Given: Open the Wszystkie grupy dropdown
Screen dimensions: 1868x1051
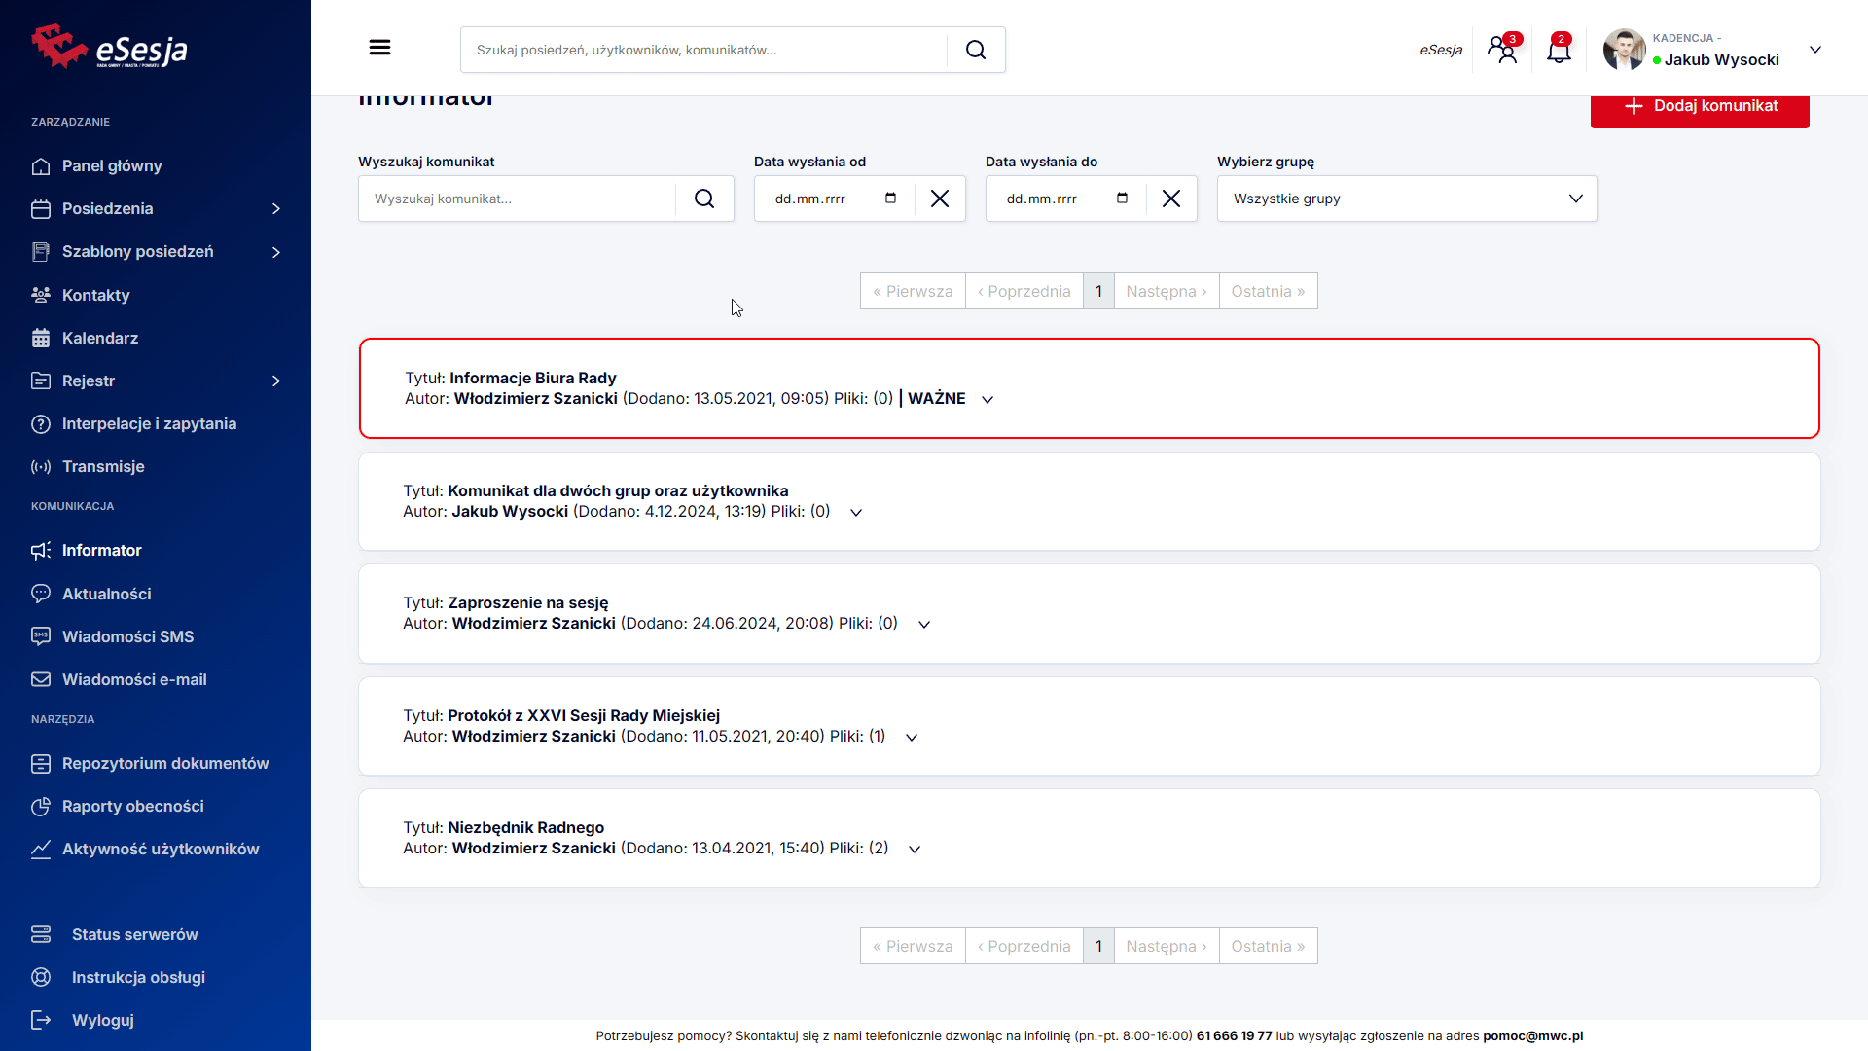Looking at the screenshot, I should pos(1407,199).
